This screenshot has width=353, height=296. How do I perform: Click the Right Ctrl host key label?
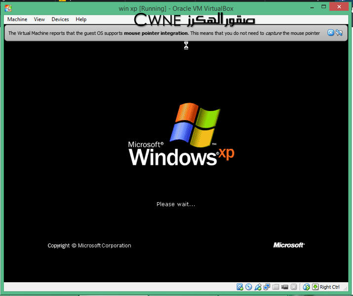point(330,287)
